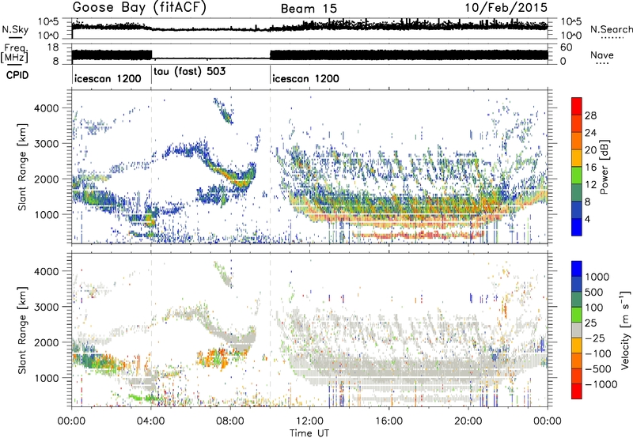Click the "16:00" time tick label
633x438 pixels.
389,421
